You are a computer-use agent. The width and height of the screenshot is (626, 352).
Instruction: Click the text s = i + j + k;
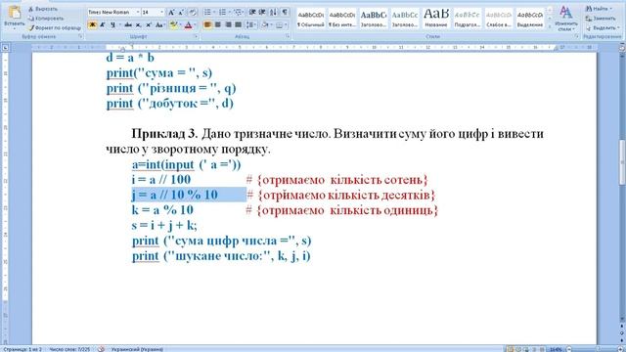click(x=164, y=226)
